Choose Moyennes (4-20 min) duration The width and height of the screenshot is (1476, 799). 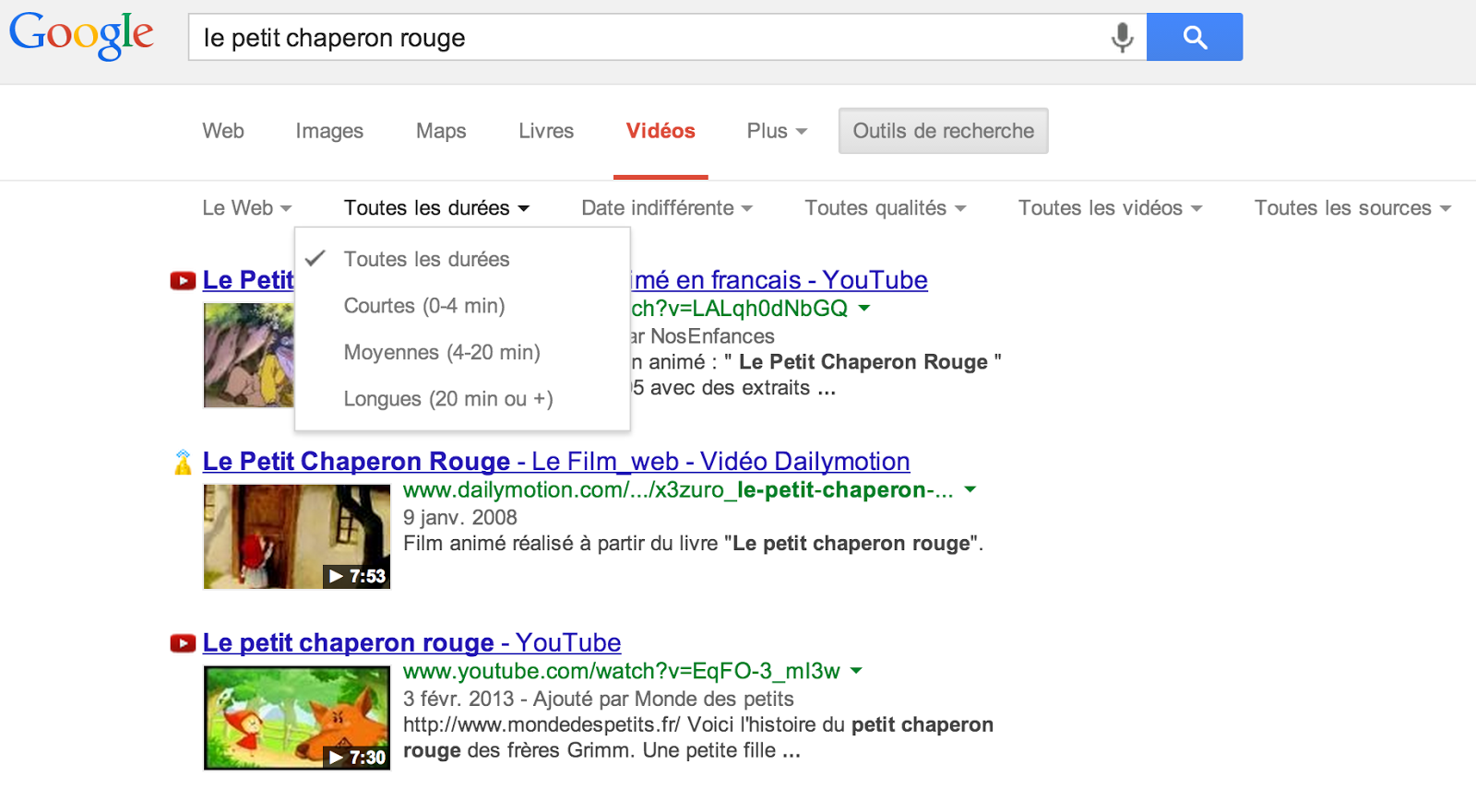click(x=462, y=352)
